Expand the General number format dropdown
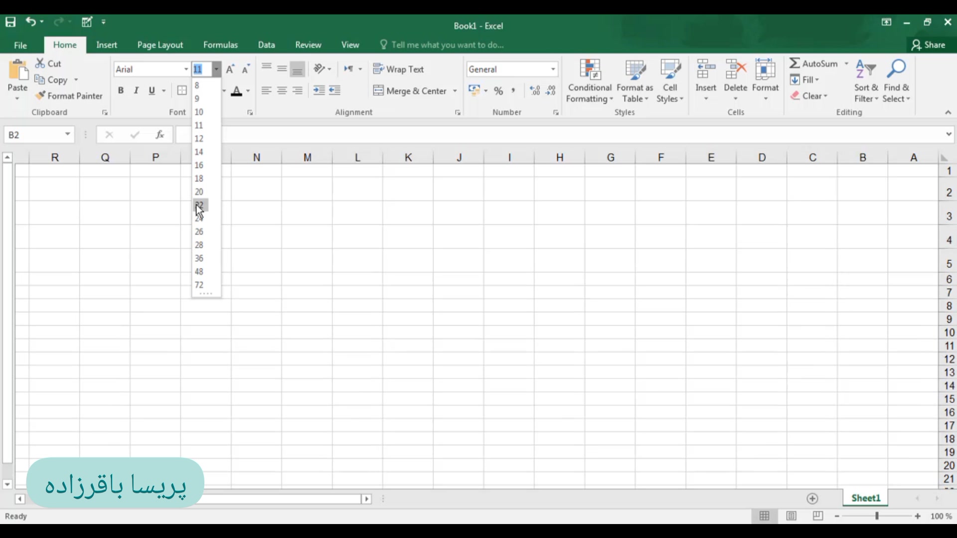 553,69
